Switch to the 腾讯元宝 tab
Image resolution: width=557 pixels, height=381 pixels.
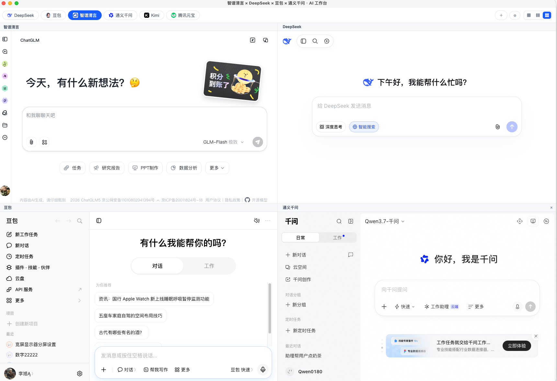pos(183,15)
